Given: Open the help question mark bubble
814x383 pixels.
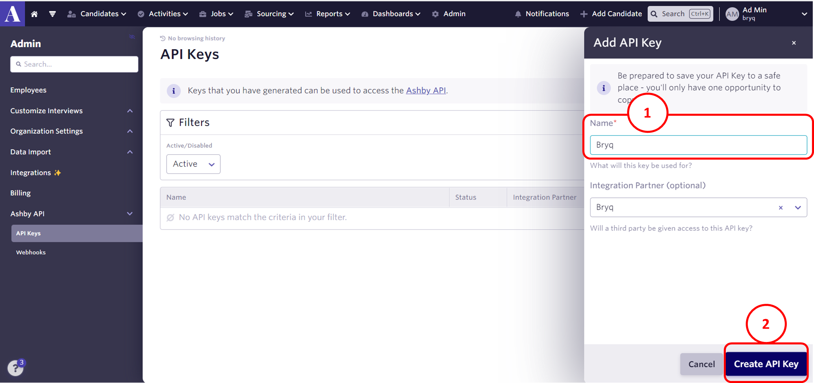Looking at the screenshot, I should click(15, 368).
